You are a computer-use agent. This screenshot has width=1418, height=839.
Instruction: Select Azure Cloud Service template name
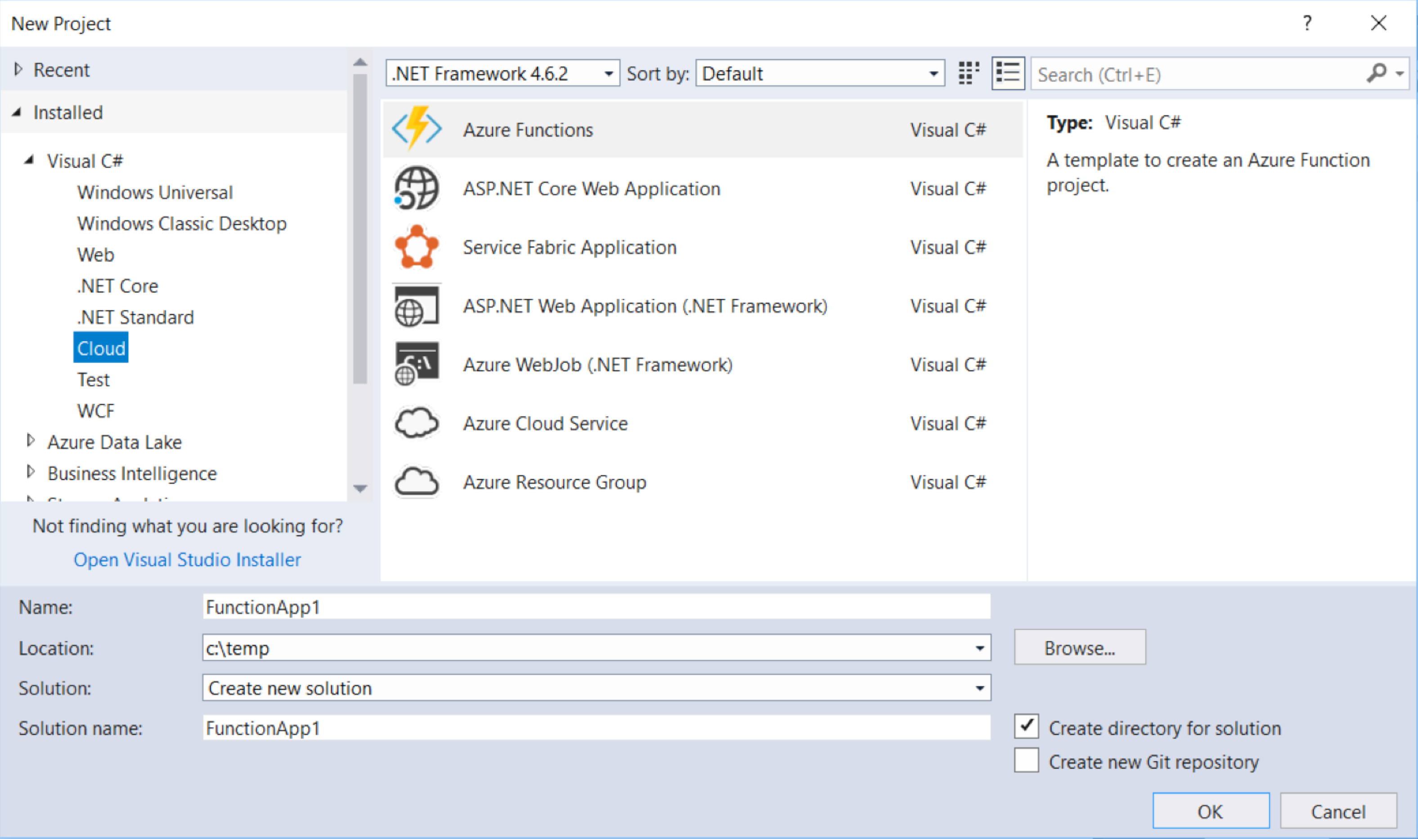(x=546, y=423)
